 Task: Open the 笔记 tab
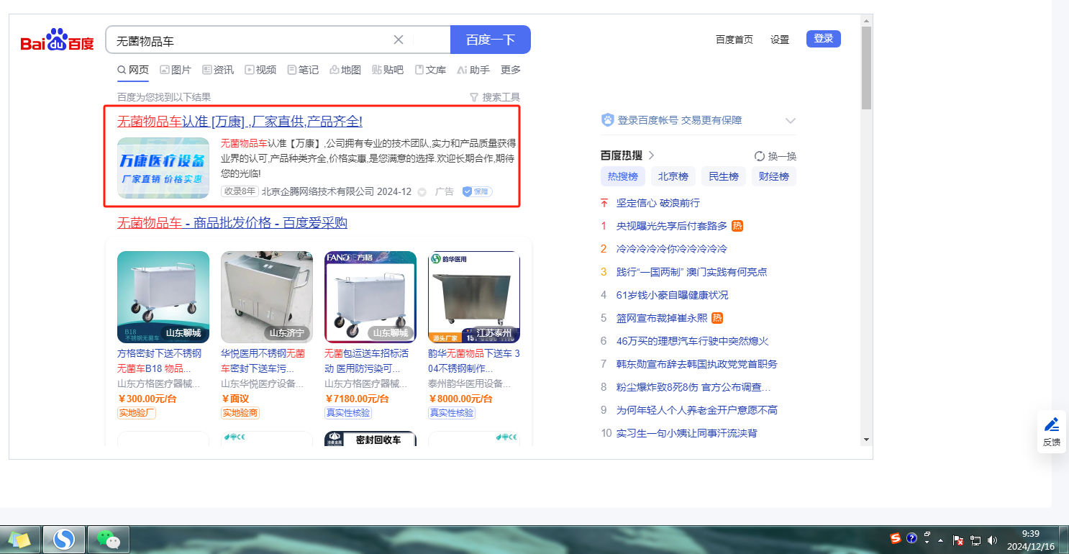pos(303,70)
